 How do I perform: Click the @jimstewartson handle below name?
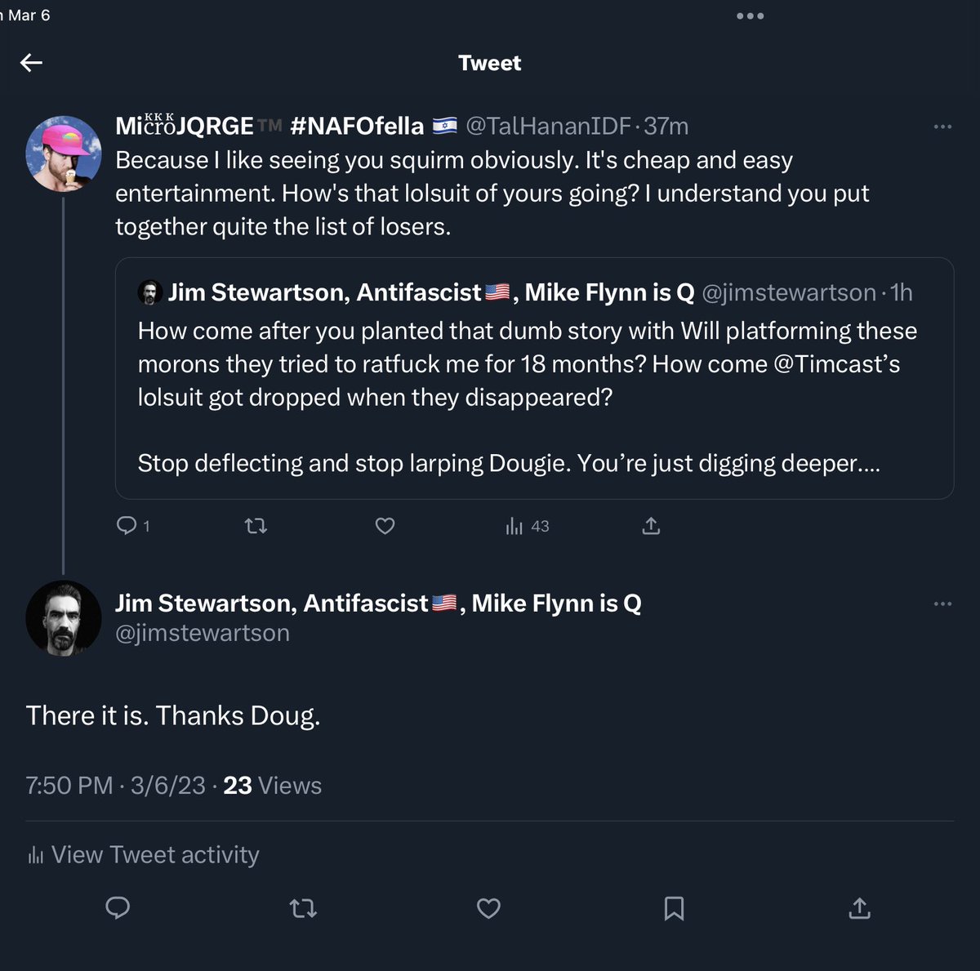(x=203, y=633)
